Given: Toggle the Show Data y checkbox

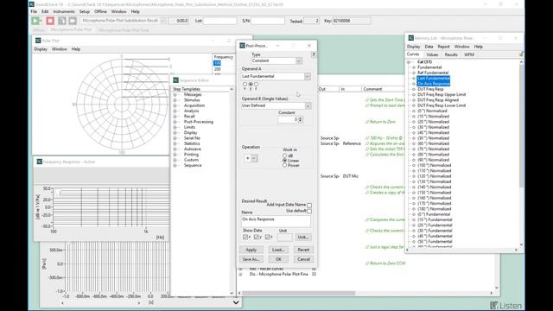Looking at the screenshot, I should pos(257,237).
